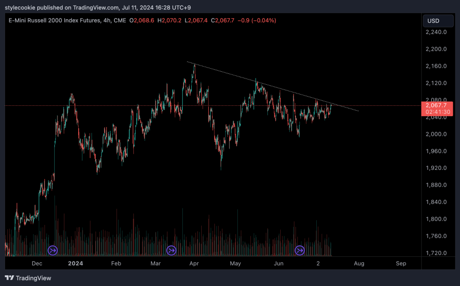Open the USD currency selector
460x286 pixels.
(433, 21)
